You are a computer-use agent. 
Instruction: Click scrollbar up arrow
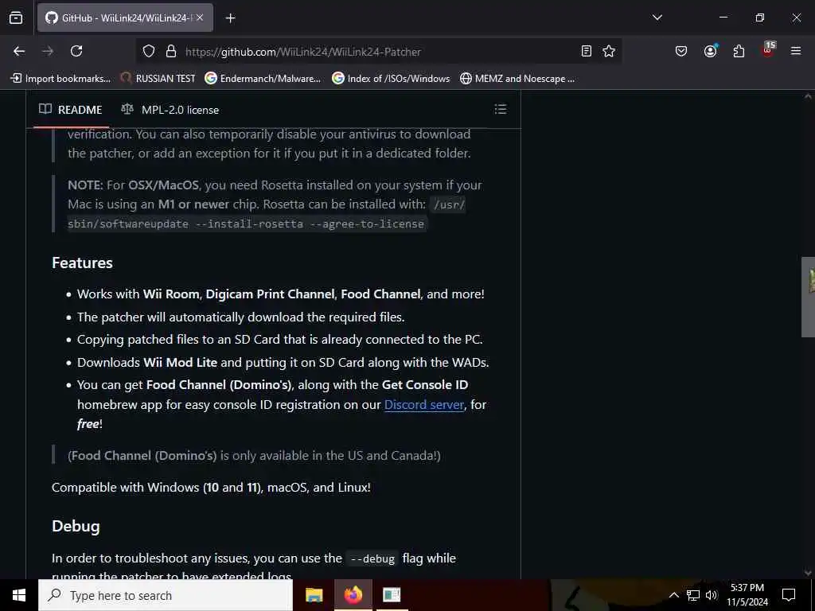pyautogui.click(x=808, y=96)
